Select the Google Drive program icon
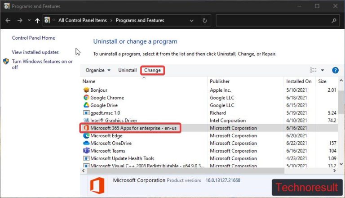 pos(86,105)
